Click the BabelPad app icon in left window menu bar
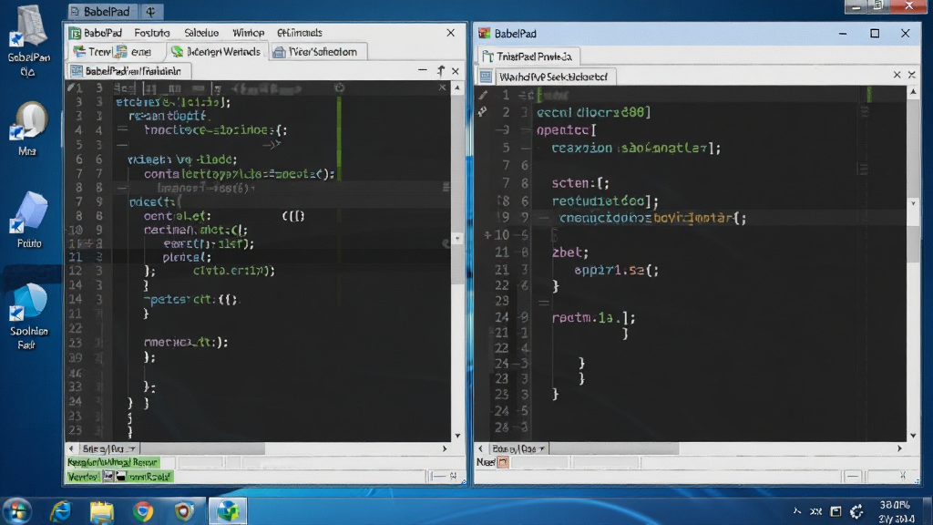The height and width of the screenshot is (525, 933). click(x=75, y=33)
